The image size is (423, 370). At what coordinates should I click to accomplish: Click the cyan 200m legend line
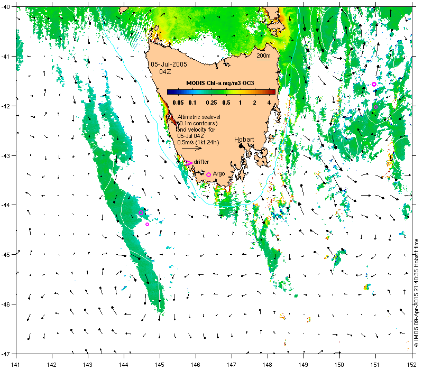263,60
